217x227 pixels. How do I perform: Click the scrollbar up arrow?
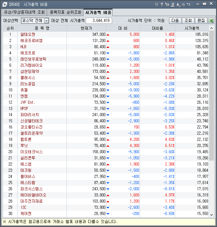click(x=212, y=28)
